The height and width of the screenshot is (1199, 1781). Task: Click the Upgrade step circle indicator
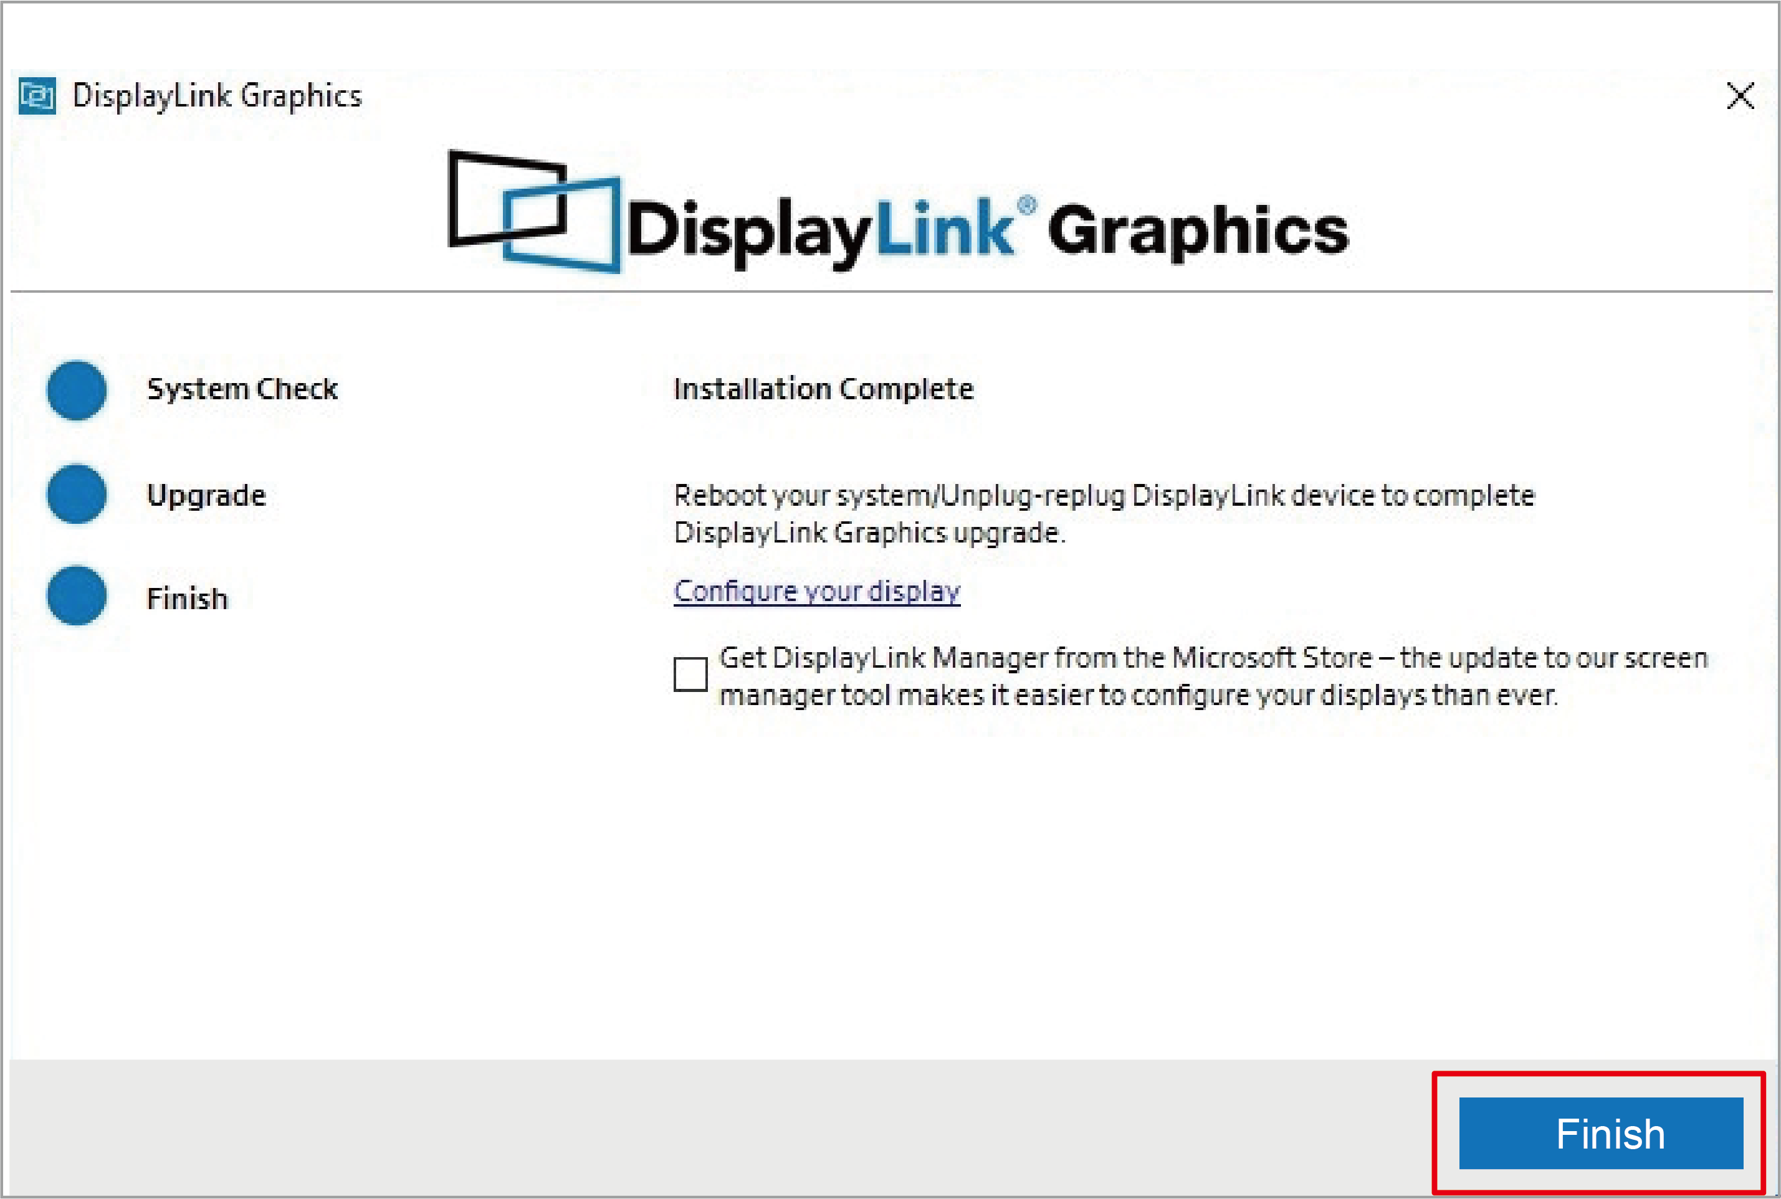click(77, 495)
